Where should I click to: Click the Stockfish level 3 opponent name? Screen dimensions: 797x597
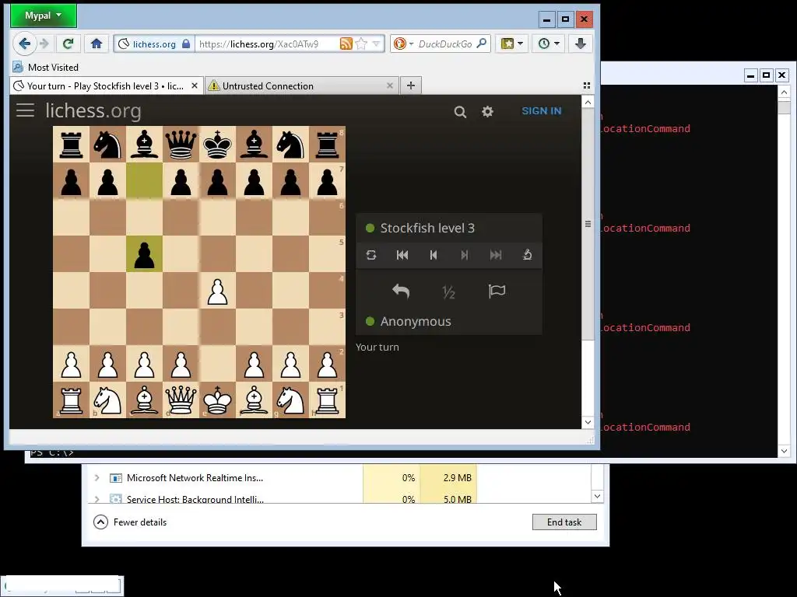point(427,228)
